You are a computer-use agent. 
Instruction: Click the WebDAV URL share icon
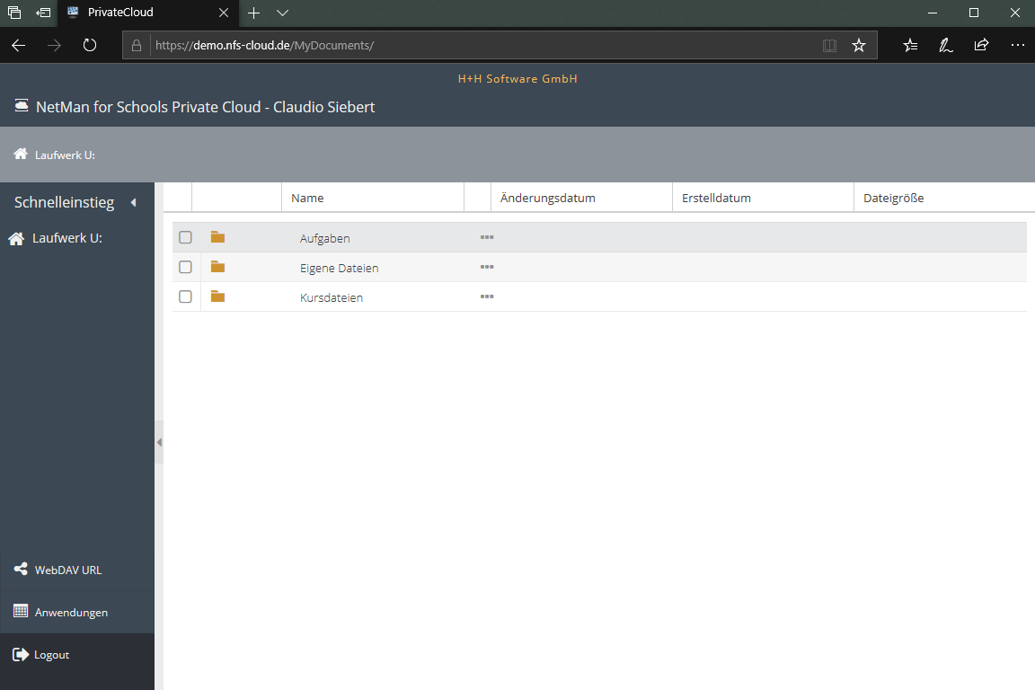pos(21,569)
